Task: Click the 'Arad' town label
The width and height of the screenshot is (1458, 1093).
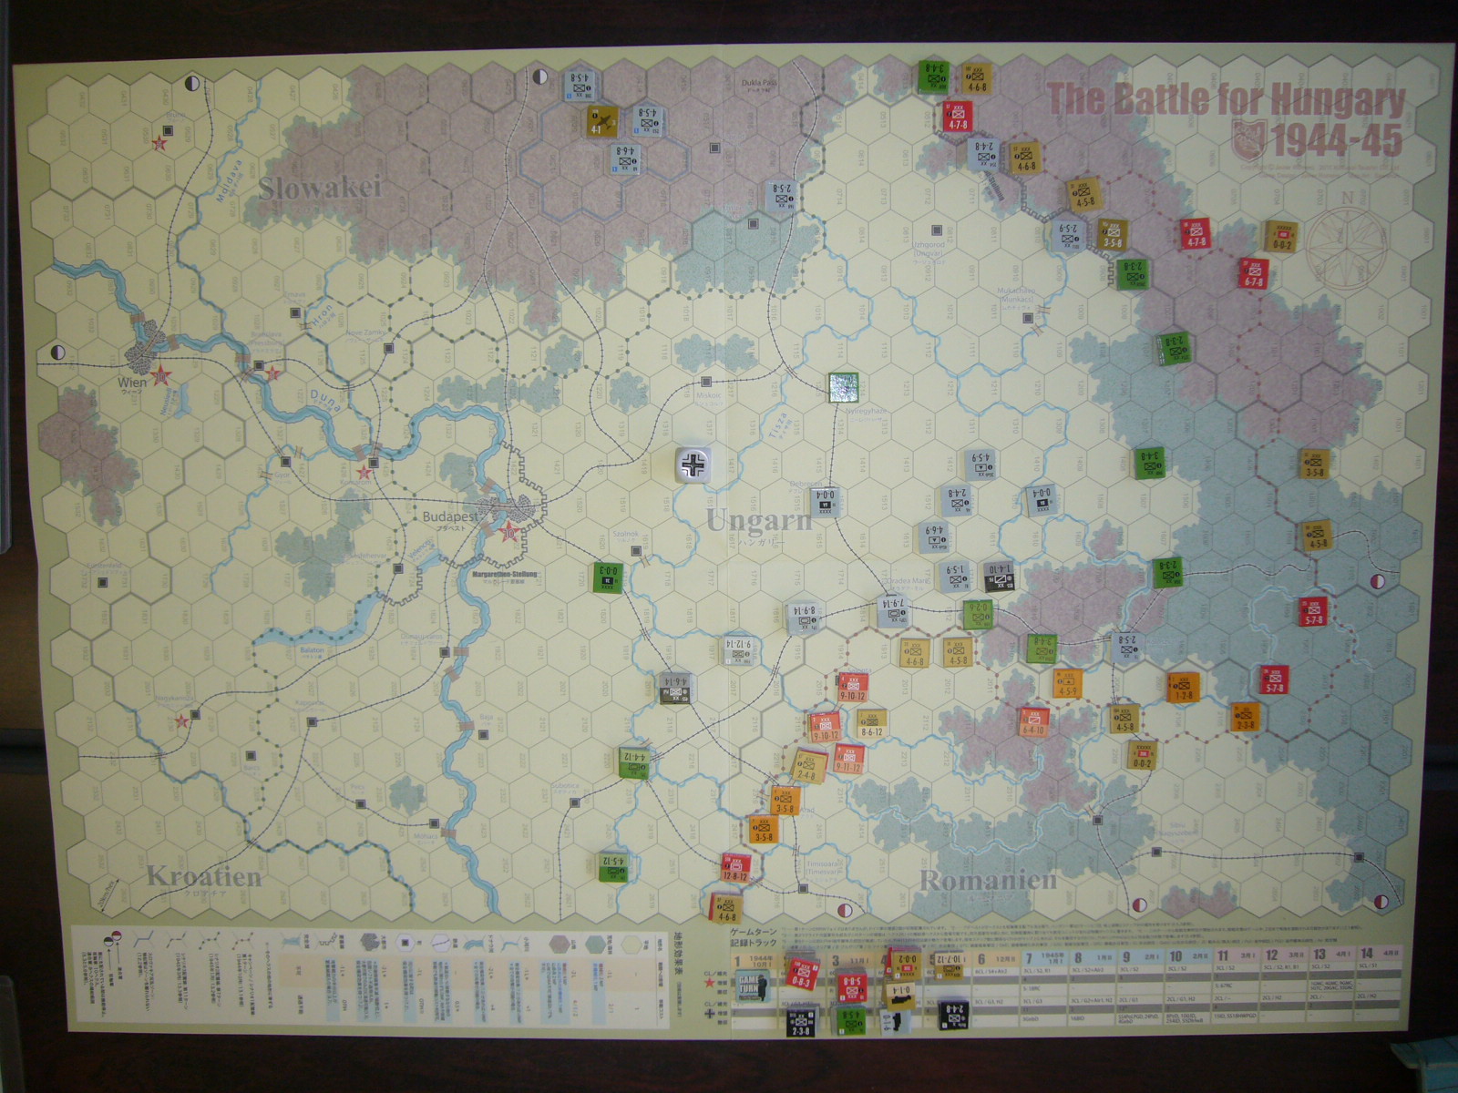Action: tap(807, 811)
